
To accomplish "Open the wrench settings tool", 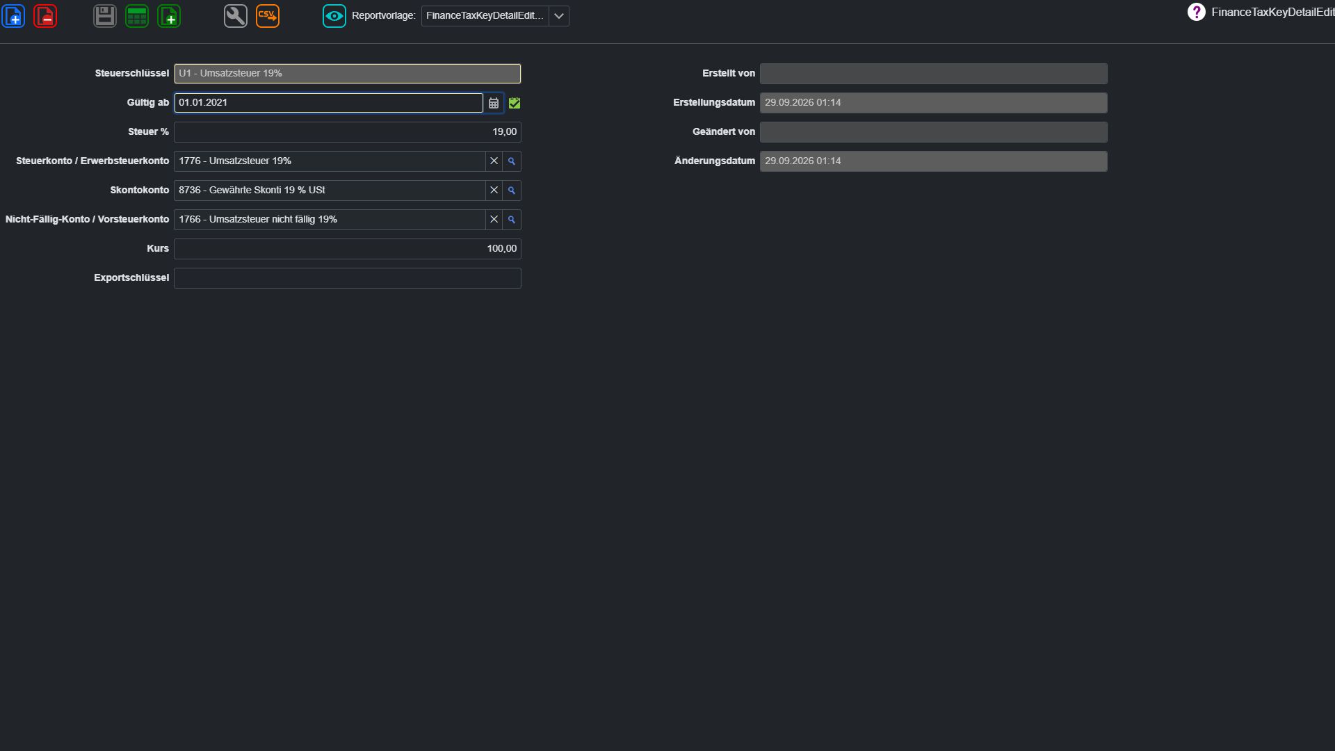I will (236, 15).
